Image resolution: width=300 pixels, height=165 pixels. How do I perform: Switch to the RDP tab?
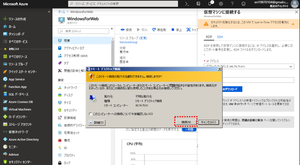pyautogui.click(x=209, y=37)
